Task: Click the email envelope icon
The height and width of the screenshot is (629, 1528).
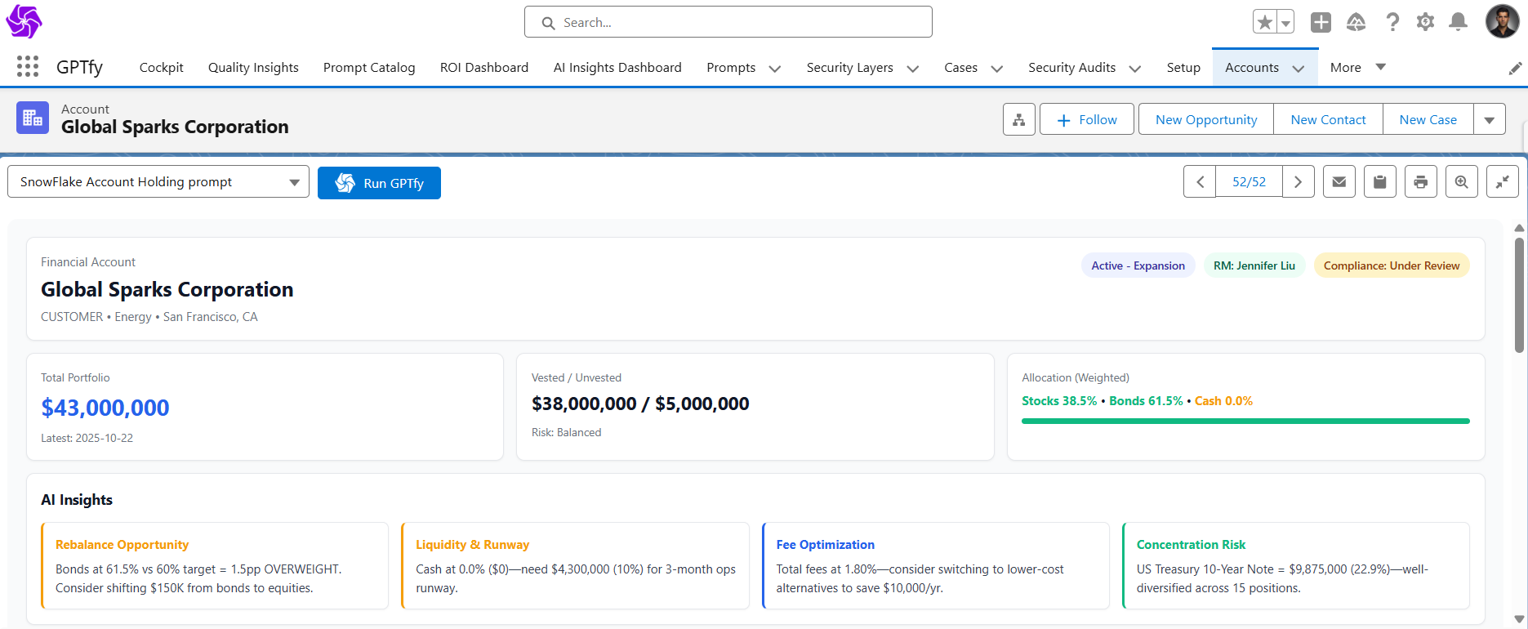Action: click(x=1339, y=182)
